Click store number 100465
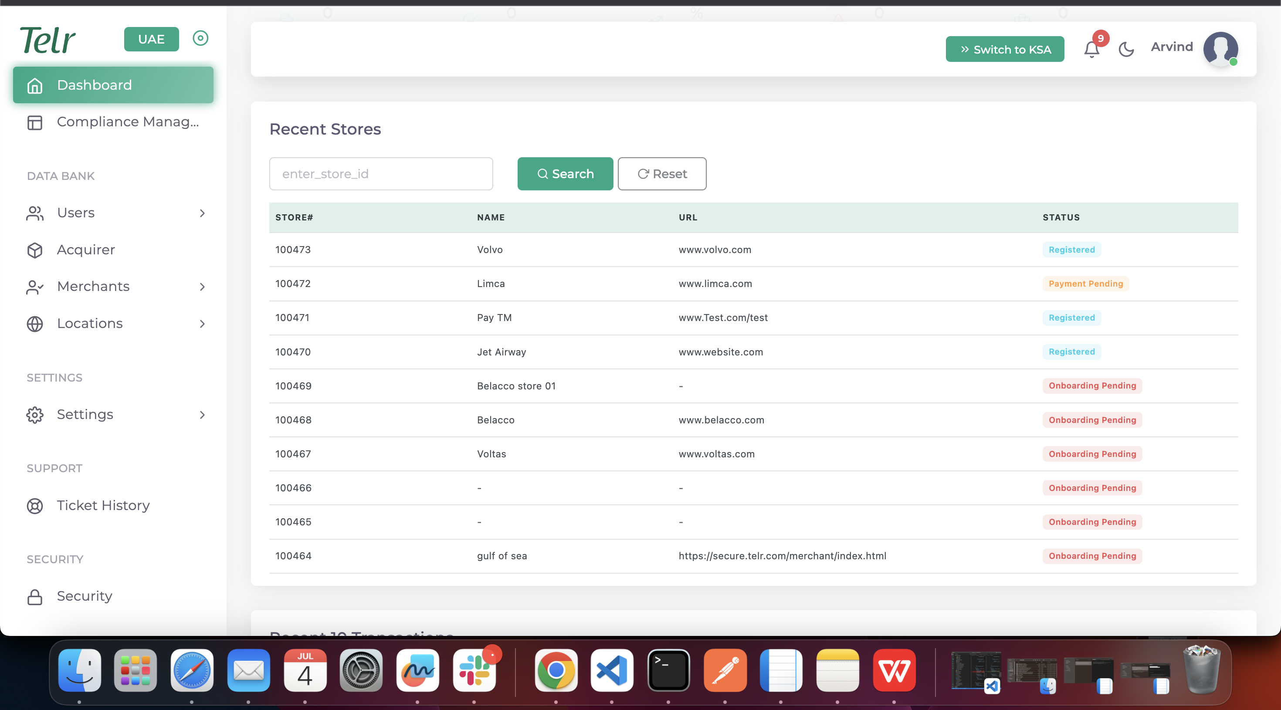 [293, 522]
